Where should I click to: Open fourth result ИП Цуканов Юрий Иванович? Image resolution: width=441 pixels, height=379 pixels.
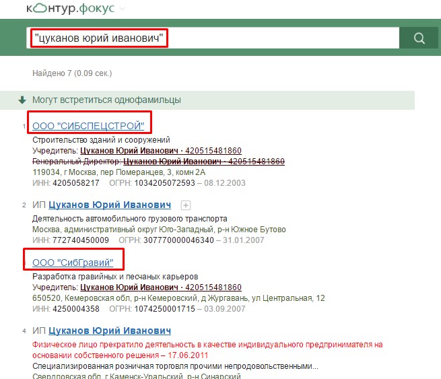(x=110, y=331)
